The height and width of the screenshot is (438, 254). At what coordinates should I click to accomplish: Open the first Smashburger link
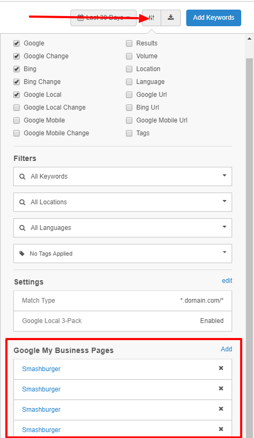click(x=41, y=369)
